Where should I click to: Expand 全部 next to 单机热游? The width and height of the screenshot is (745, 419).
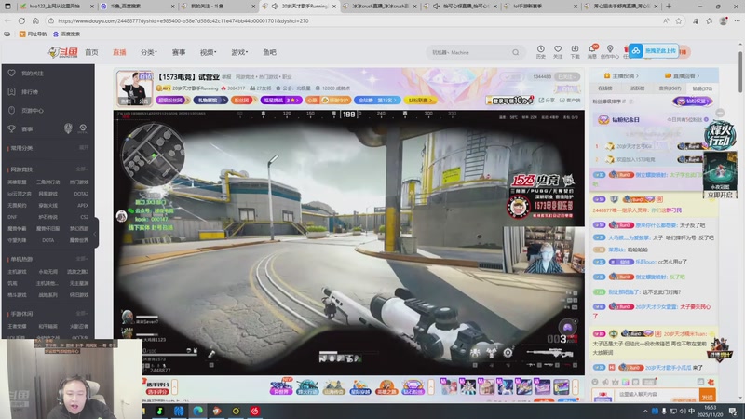click(x=82, y=259)
